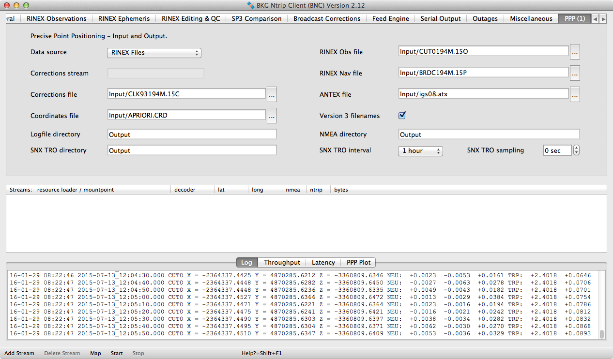The width and height of the screenshot is (613, 359).
Task: Switch to the Throughput tab
Action: [x=282, y=263]
